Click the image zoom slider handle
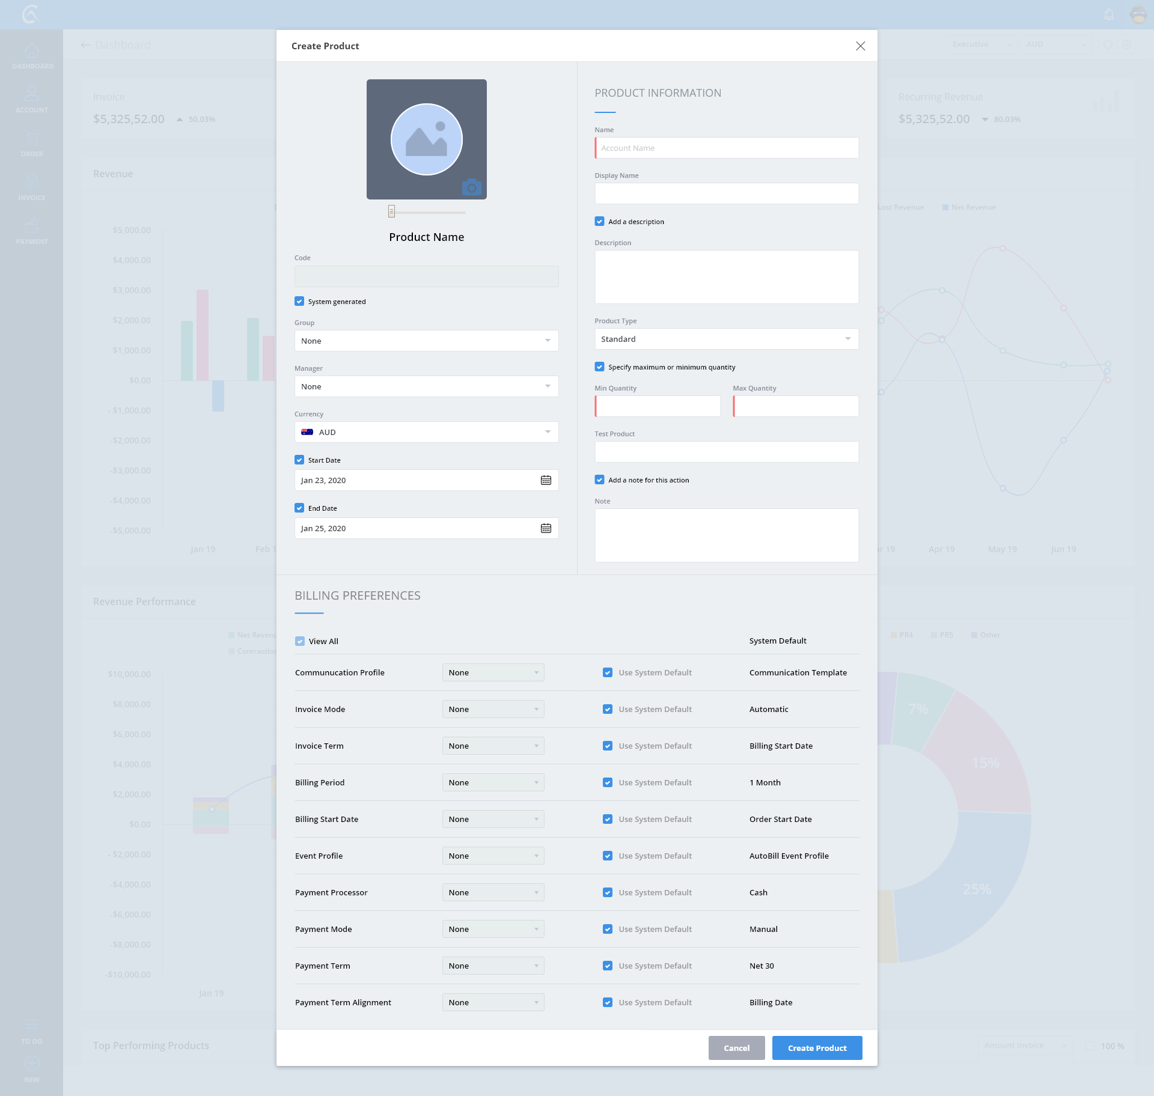Image resolution: width=1154 pixels, height=1096 pixels. point(391,212)
